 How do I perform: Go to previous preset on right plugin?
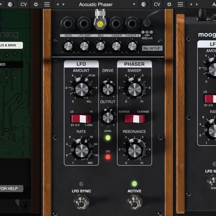tap(191, 4)
